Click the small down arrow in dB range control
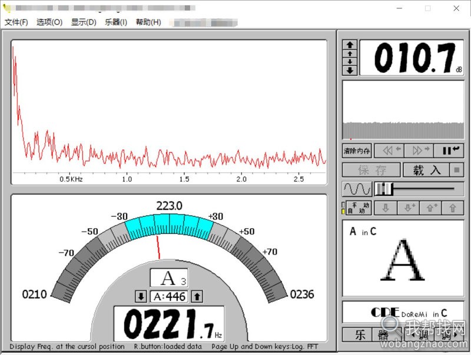Screen dimensions: 471x355 [x=350, y=62]
